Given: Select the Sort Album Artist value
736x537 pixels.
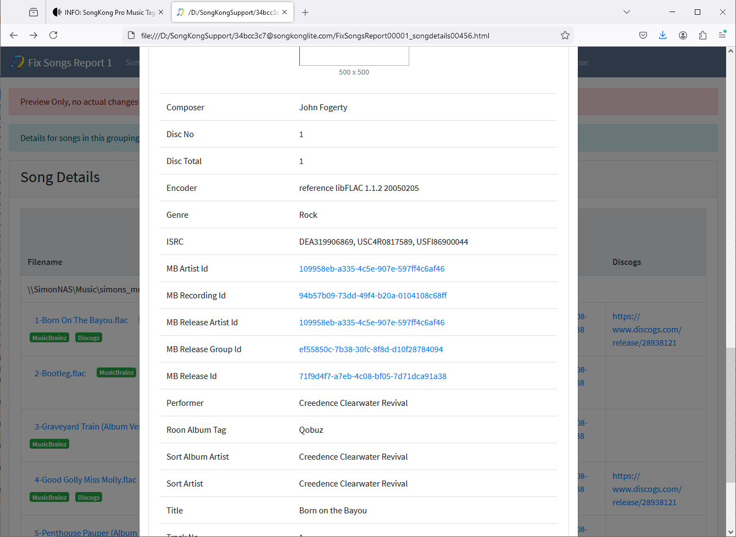Looking at the screenshot, I should 353,457.
